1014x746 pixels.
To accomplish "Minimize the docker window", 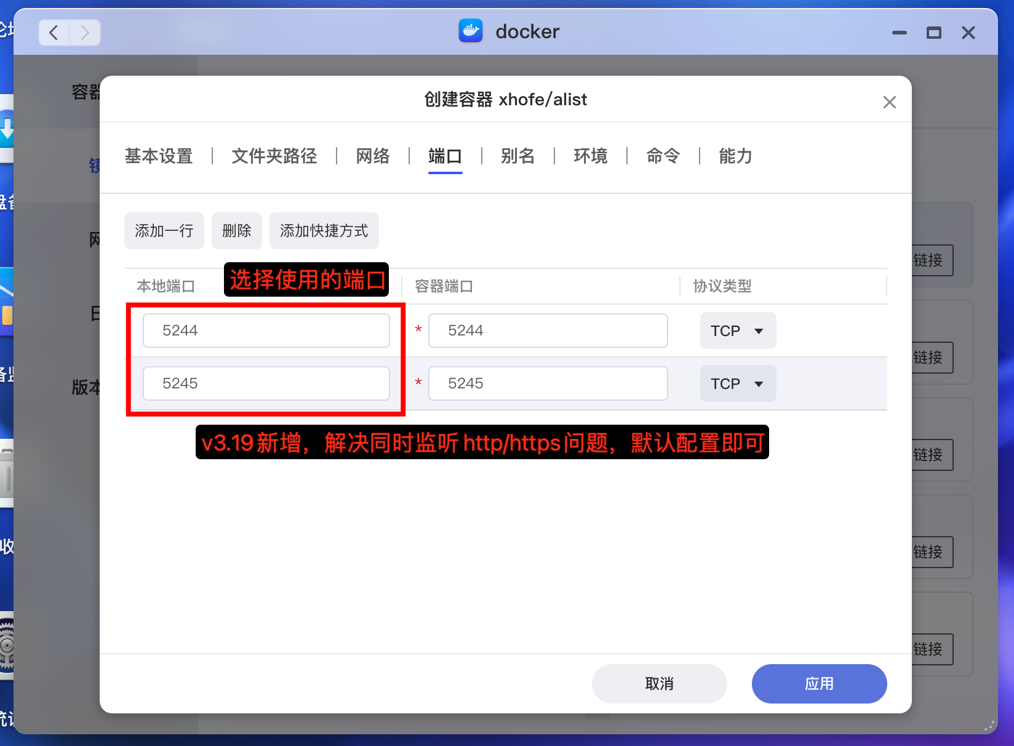I will pyautogui.click(x=900, y=33).
